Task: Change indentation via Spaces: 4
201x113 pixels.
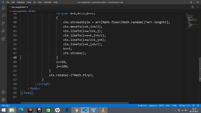Action: point(153,105)
